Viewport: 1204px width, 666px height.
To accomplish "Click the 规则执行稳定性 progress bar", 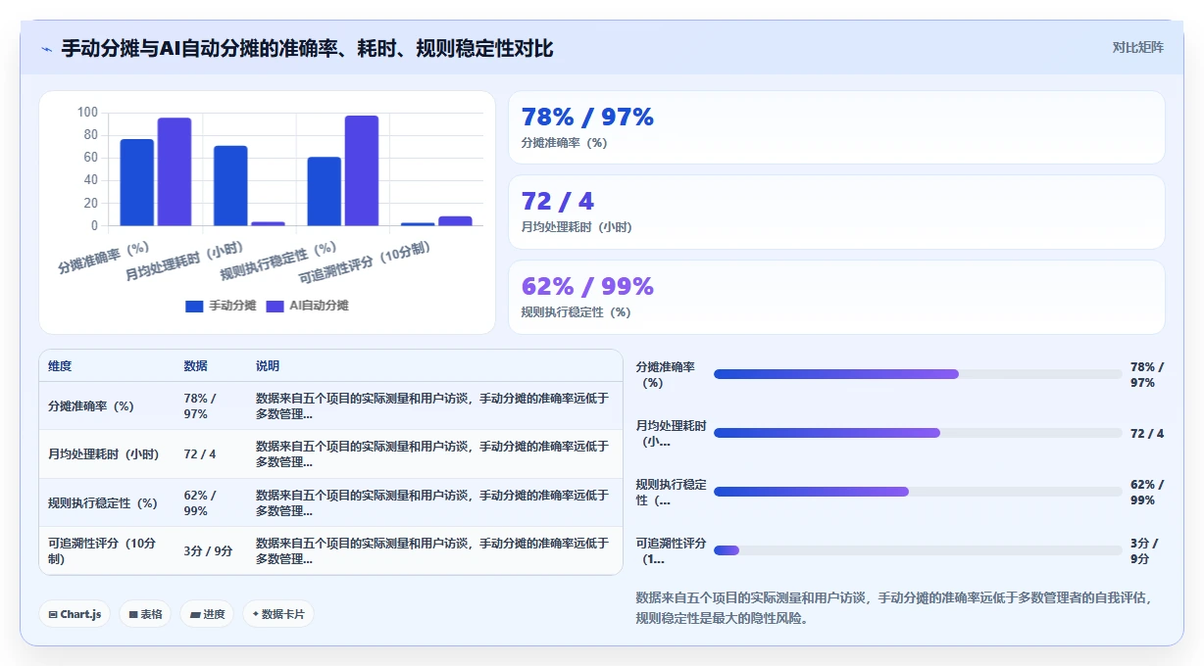I will pos(918,492).
